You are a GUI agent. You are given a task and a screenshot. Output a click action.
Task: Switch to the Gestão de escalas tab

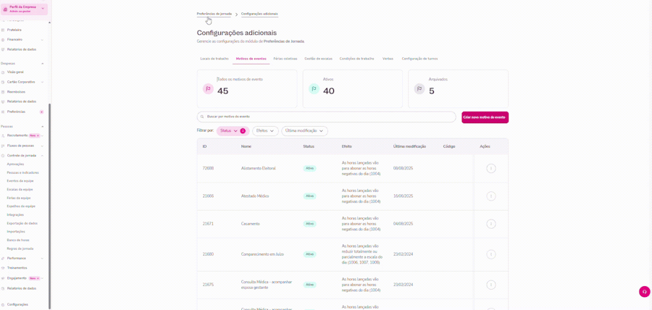pyautogui.click(x=318, y=59)
